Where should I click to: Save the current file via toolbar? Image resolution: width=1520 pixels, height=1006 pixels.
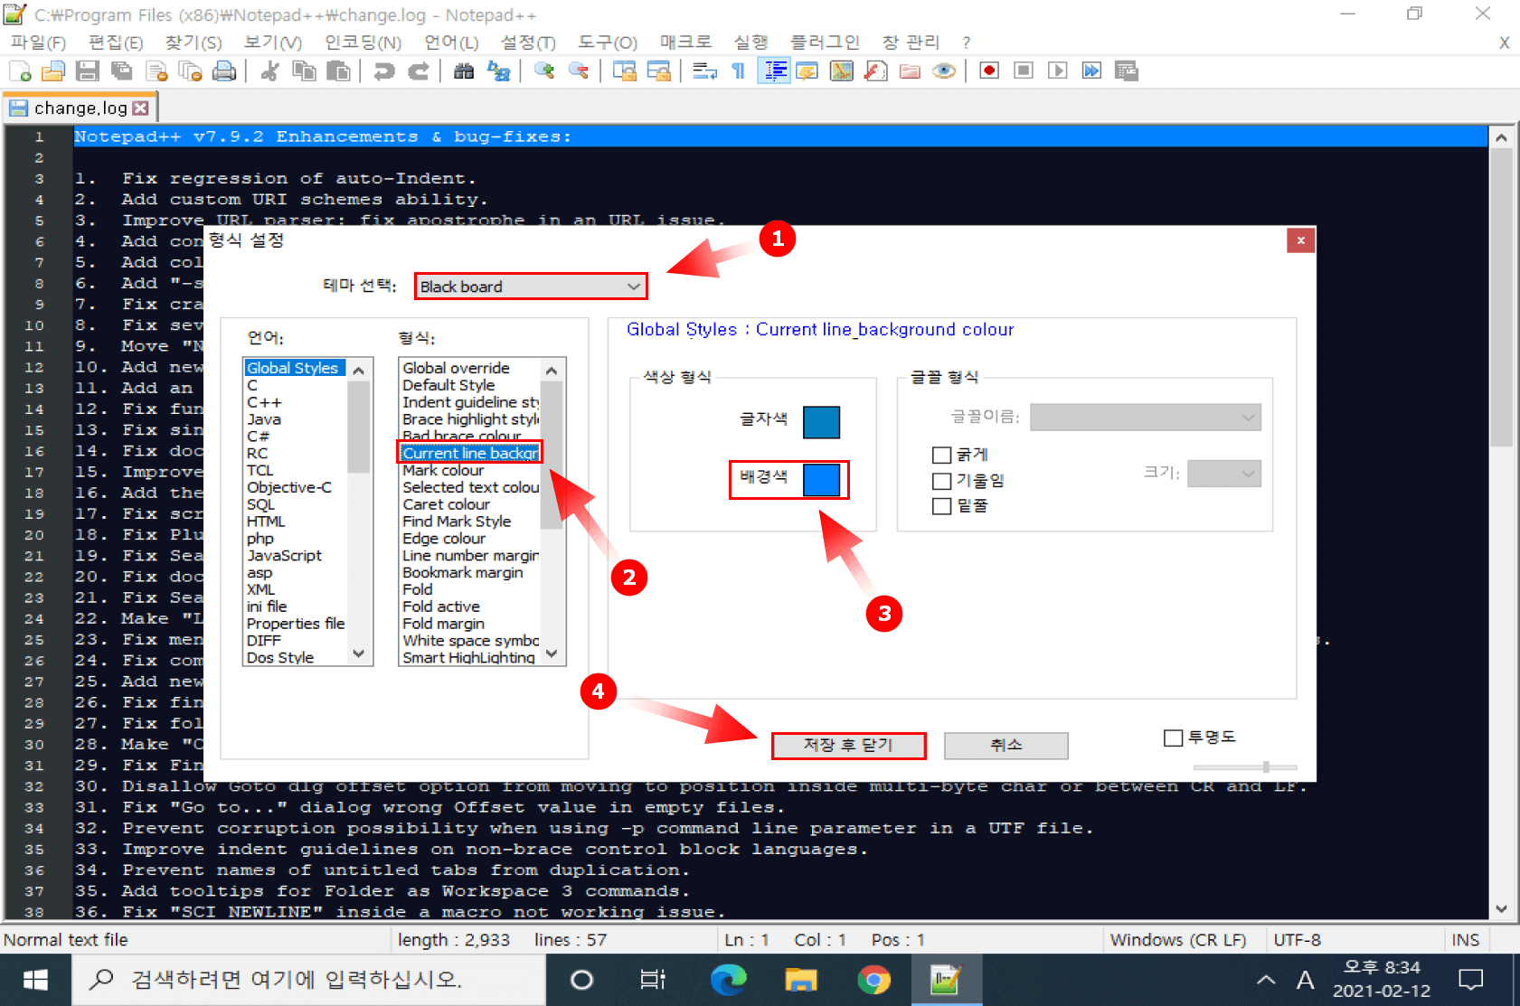(88, 71)
